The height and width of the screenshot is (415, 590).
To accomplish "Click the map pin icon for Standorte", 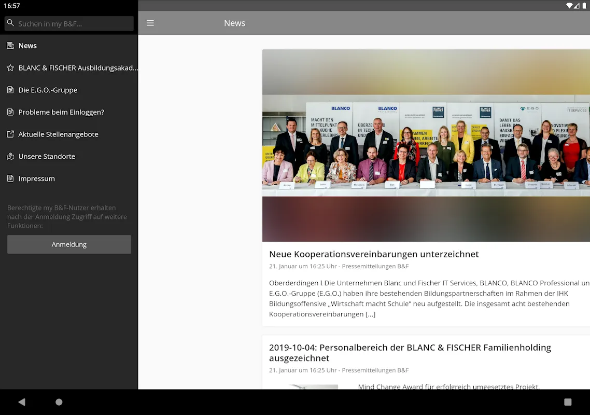I will [x=10, y=157].
